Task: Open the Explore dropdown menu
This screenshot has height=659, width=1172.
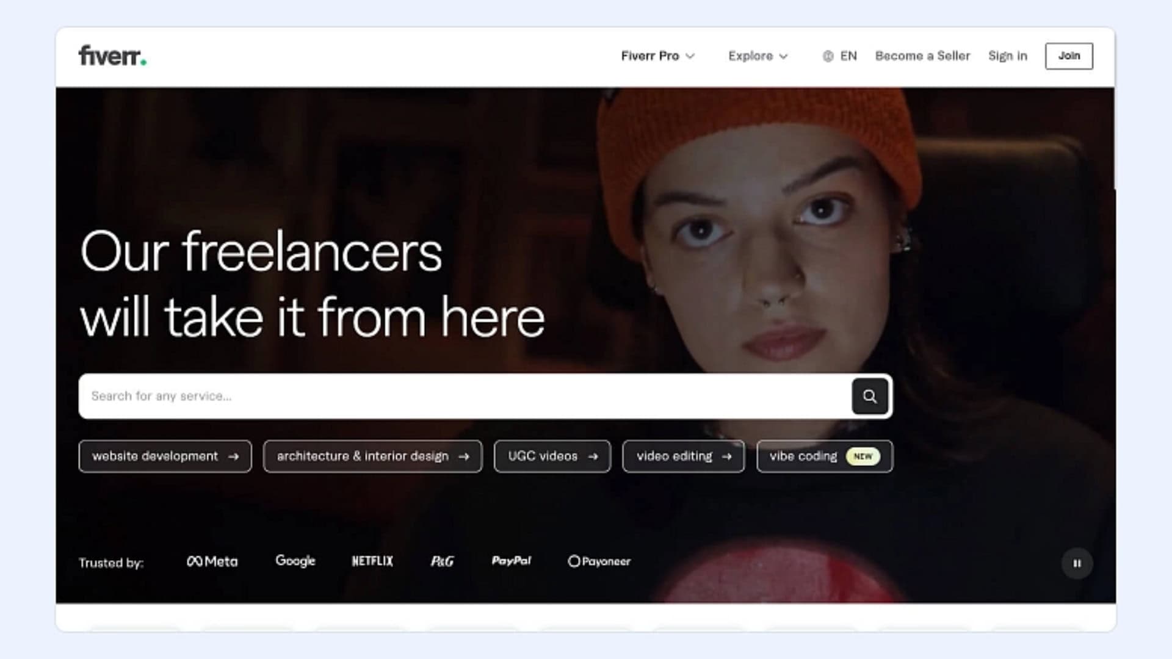Action: click(758, 56)
